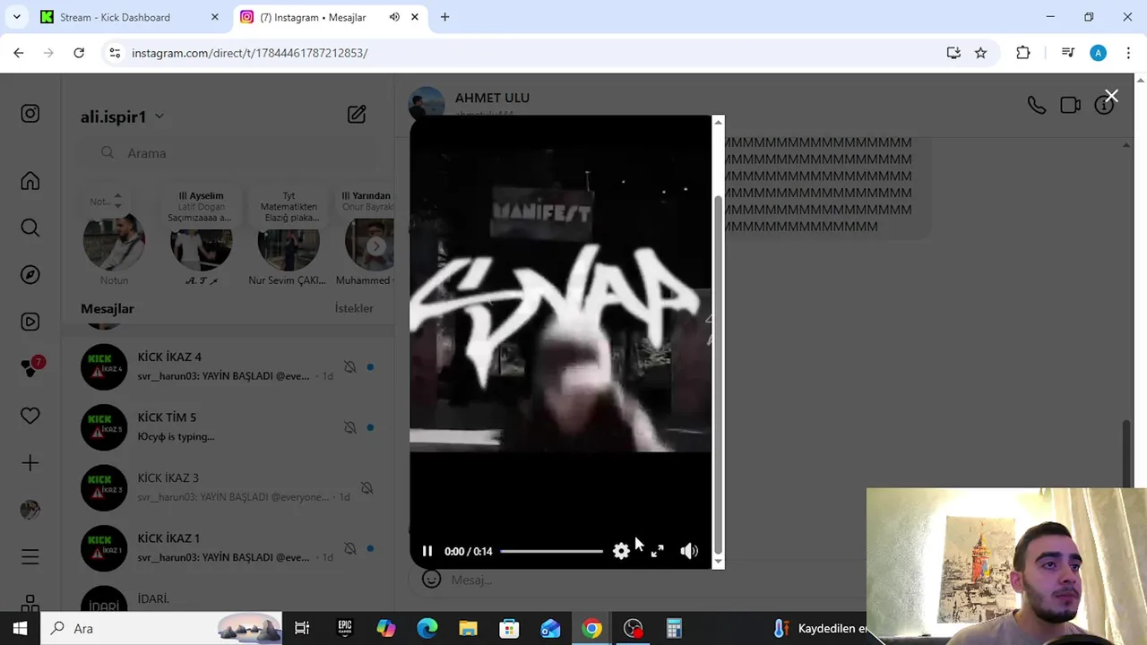
Task: Open Chrome media controls icon
Action: click(x=1067, y=53)
